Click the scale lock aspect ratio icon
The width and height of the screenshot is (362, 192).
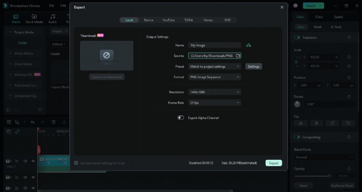[x=296, y=62]
